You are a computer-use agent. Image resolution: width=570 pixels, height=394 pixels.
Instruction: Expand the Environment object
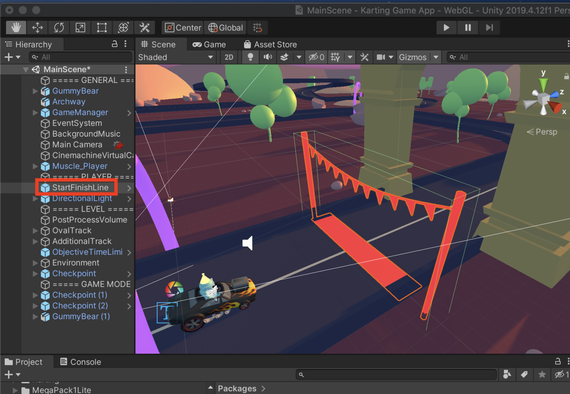click(x=35, y=263)
